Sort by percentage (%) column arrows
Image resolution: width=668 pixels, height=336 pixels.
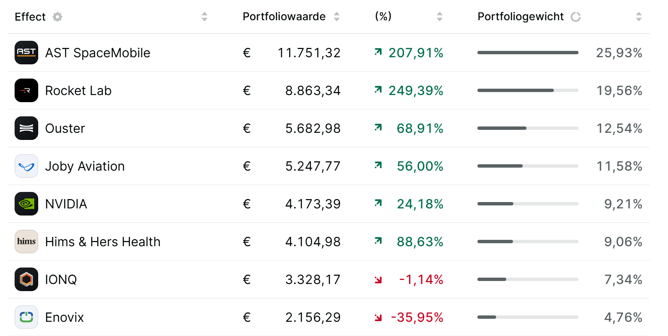[440, 17]
